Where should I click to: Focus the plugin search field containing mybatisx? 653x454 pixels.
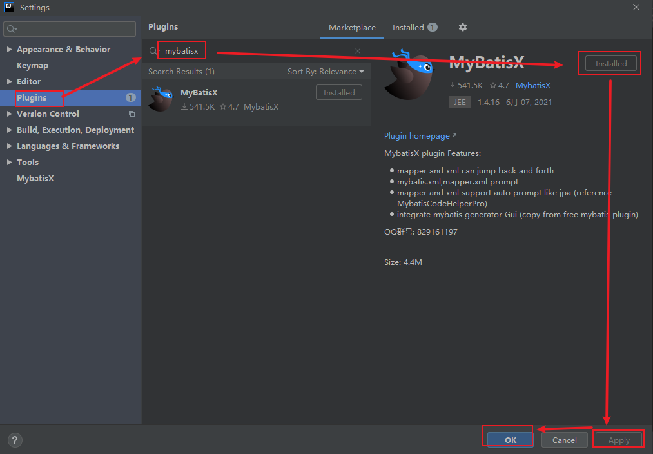coord(256,51)
